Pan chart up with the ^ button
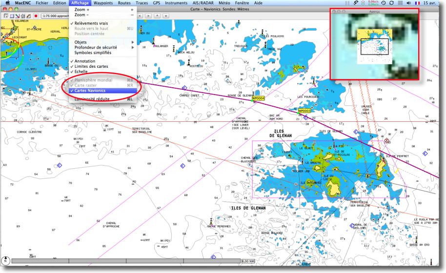Image resolution: width=446 pixels, height=273 pixels. coord(157,16)
